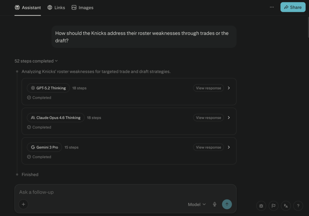Switch to the Images tab

(82, 8)
